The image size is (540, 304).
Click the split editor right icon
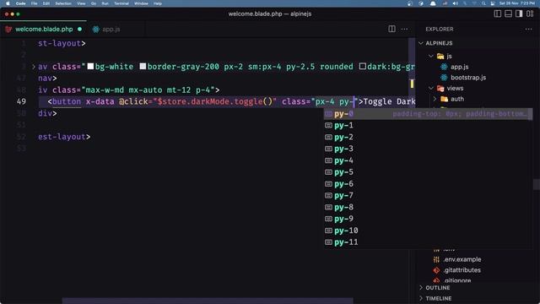click(x=391, y=29)
